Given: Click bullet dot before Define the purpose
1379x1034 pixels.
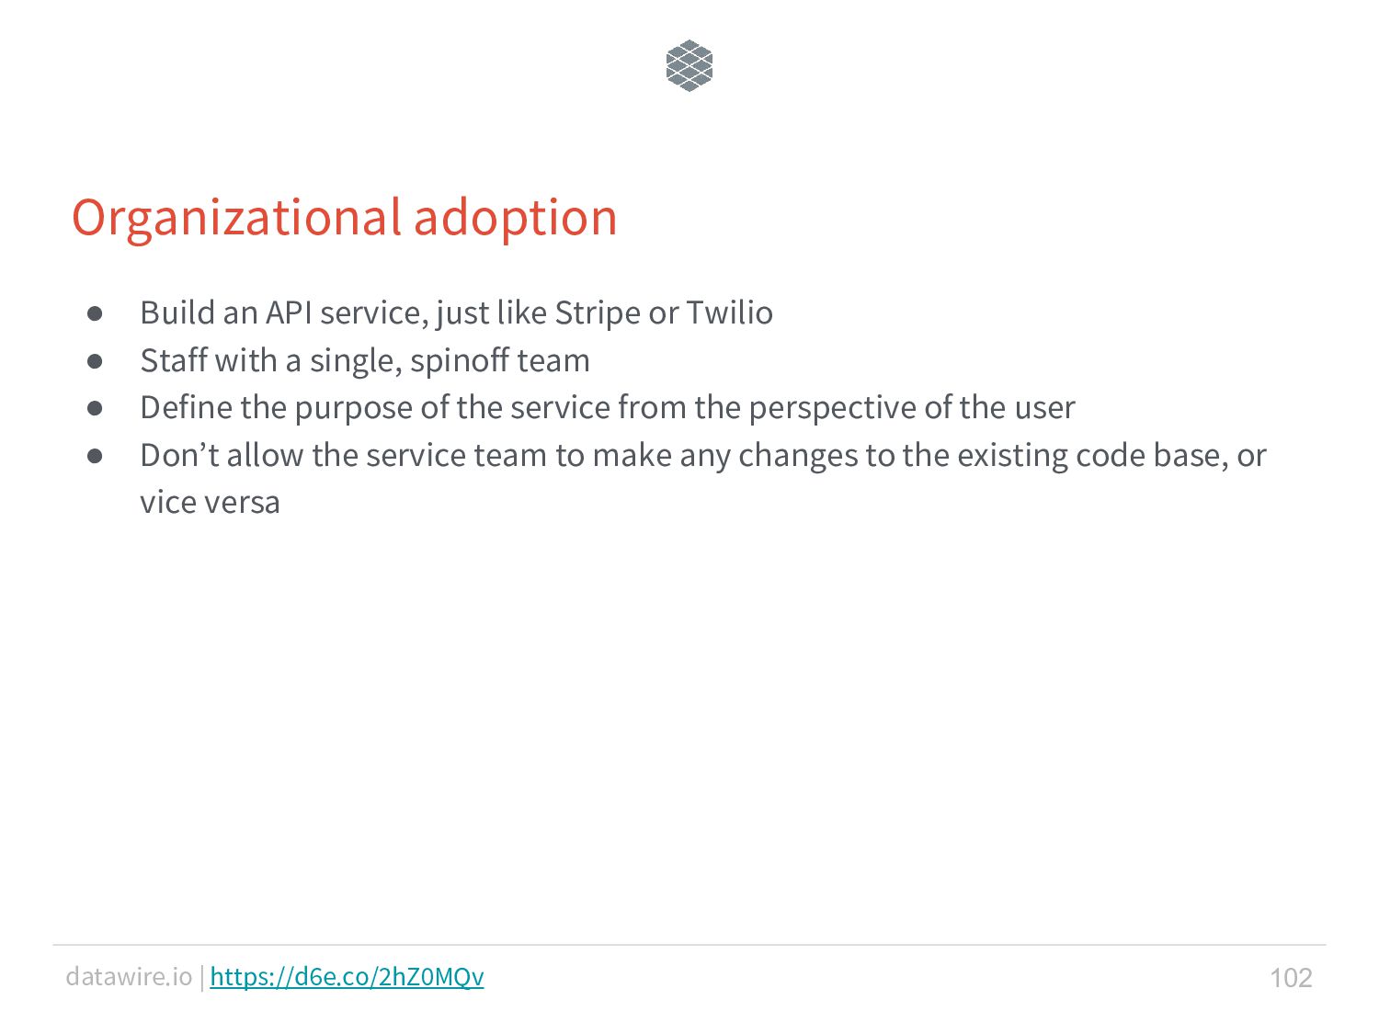Looking at the screenshot, I should click(x=95, y=408).
